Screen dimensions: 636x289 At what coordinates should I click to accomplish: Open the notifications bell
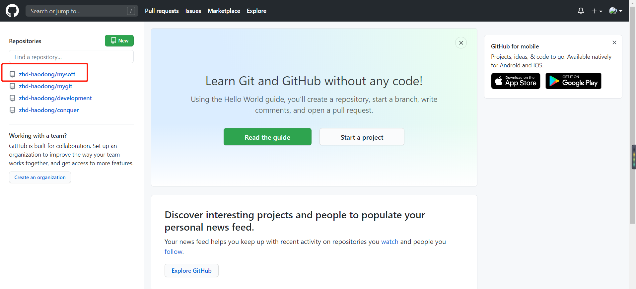[581, 11]
